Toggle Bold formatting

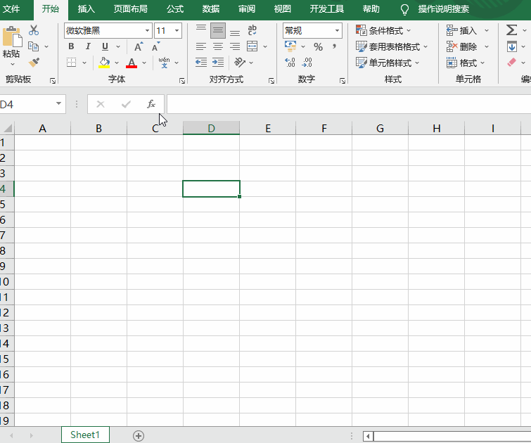pyautogui.click(x=71, y=46)
